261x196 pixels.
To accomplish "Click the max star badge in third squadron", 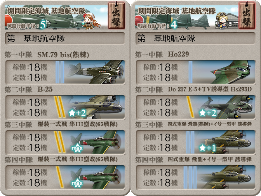I will (x=77, y=148).
